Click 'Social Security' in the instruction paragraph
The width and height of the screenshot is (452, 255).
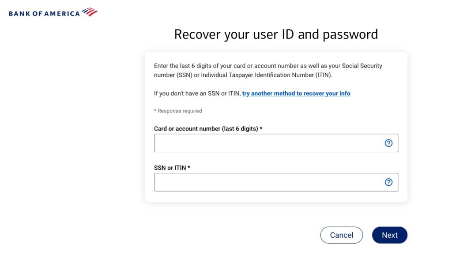click(x=362, y=66)
